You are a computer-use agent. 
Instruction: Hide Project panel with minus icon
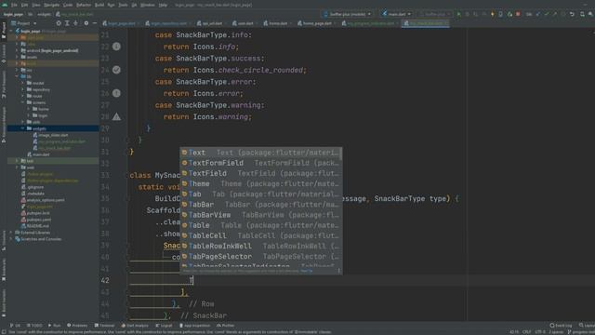(x=95, y=23)
